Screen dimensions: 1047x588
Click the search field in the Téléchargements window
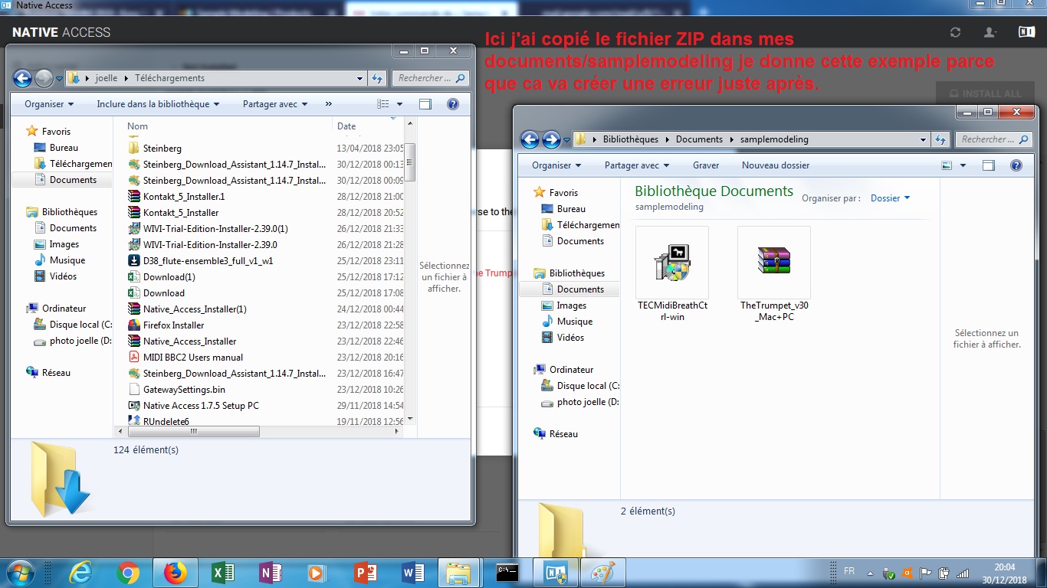pos(431,78)
